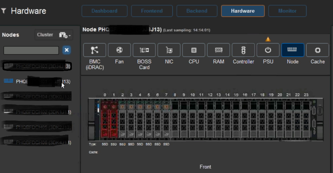Switch to the Dashboard tab
This screenshot has height=173, width=333.
click(x=104, y=11)
